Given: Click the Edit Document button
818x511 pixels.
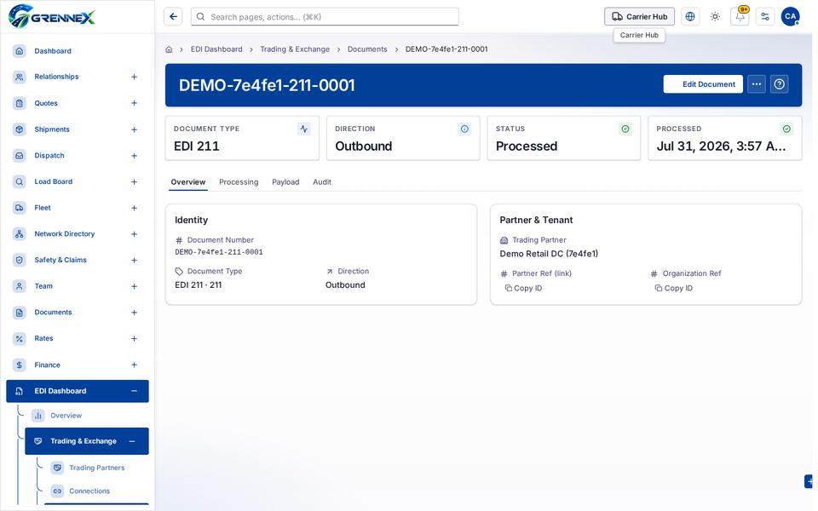Looking at the screenshot, I should (x=703, y=84).
